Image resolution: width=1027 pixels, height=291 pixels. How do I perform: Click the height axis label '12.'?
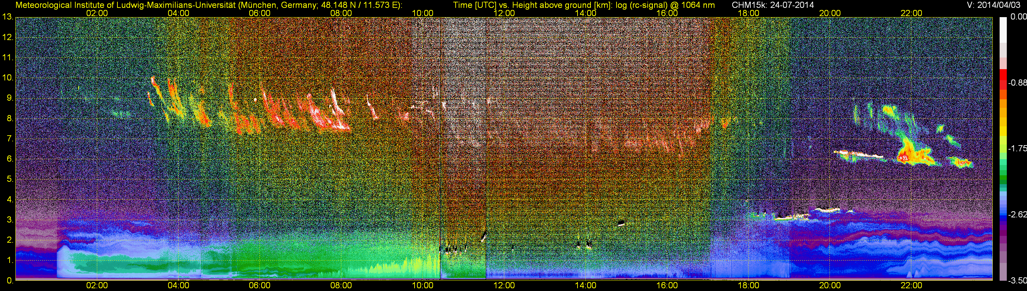click(8, 37)
